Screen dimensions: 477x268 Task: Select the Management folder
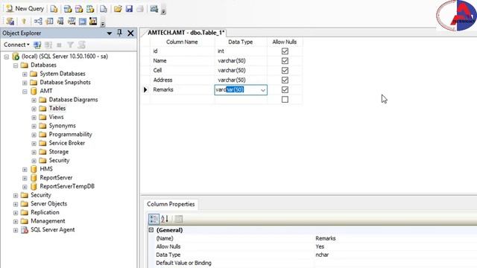48,221
